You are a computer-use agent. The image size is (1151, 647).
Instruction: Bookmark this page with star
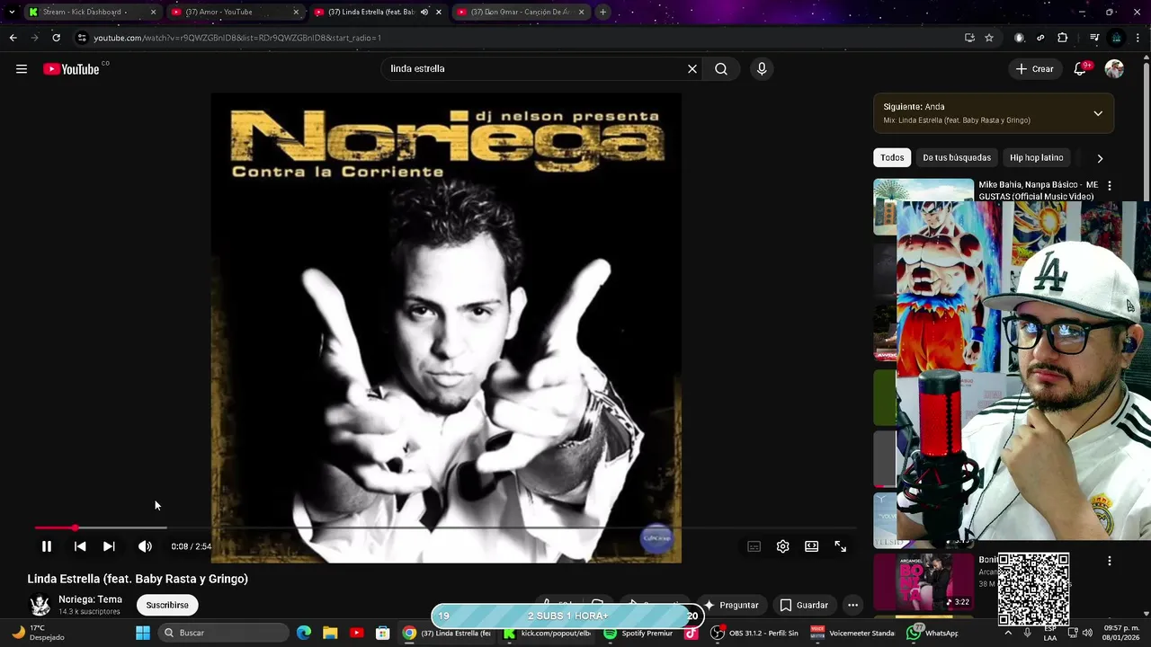989,38
